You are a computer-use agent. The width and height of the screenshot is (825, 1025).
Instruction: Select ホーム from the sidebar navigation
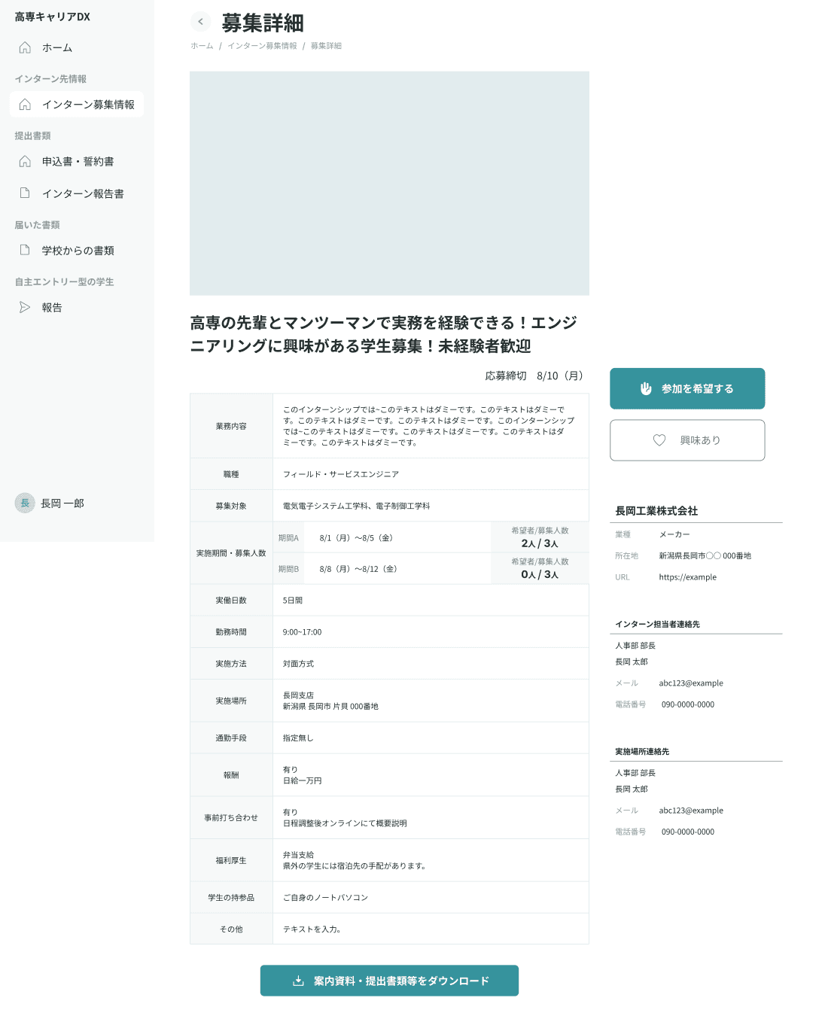[x=59, y=47]
